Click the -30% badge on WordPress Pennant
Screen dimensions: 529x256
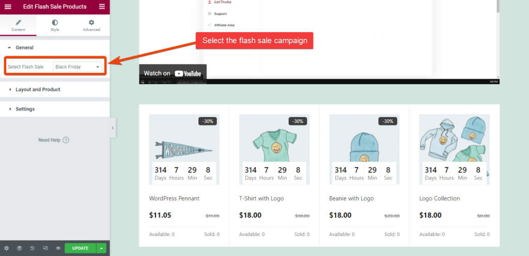[x=208, y=121]
